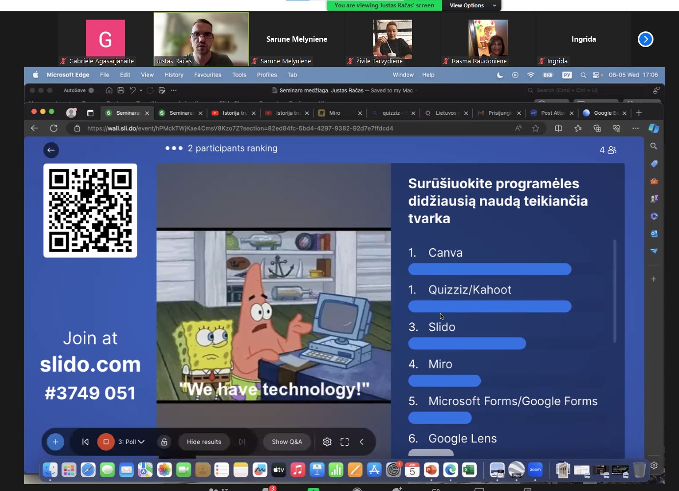Open the Tools menu
This screenshot has width=679, height=491.
pos(239,75)
